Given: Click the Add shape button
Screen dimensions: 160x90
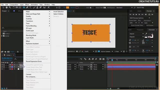Looking at the screenshot, I should [90, 8].
